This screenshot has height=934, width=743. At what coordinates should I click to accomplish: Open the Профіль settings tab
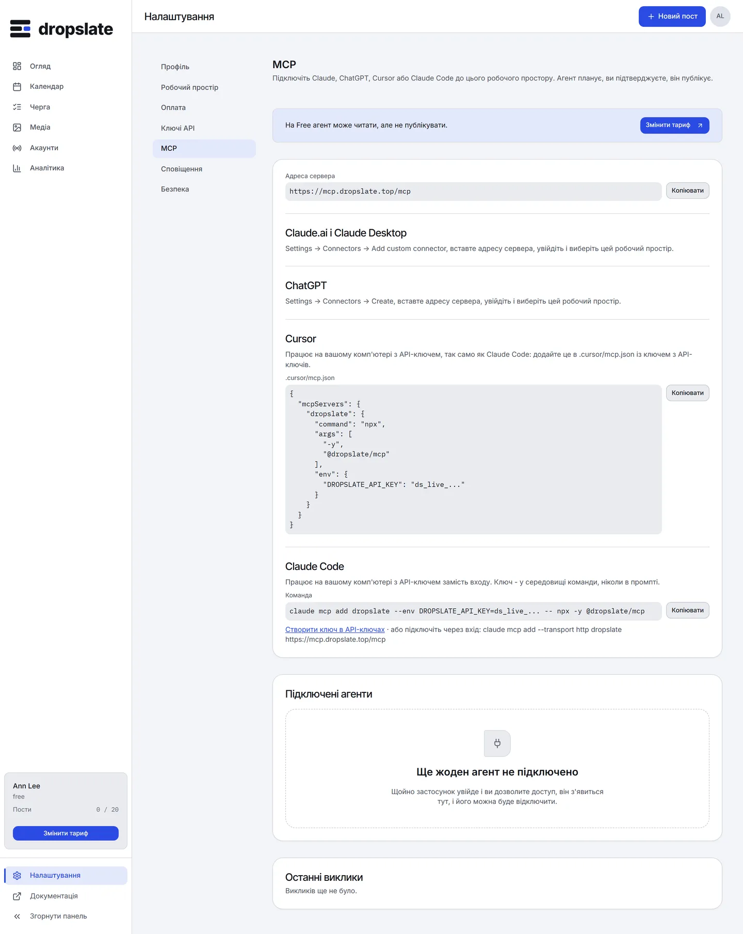click(204, 67)
